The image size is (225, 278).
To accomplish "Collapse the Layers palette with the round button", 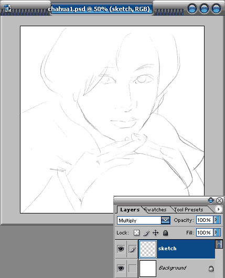I will click(211, 200).
